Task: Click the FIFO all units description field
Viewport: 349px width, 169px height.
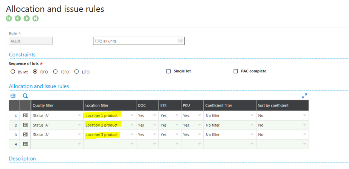Action: pyautogui.click(x=139, y=41)
